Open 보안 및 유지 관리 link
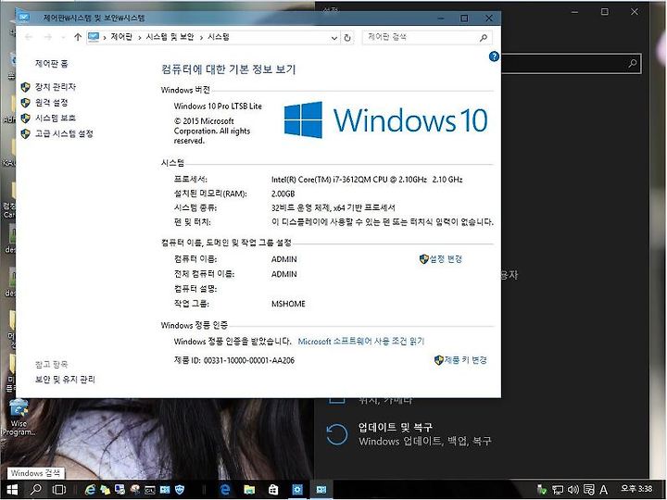The image size is (667, 500). (65, 380)
